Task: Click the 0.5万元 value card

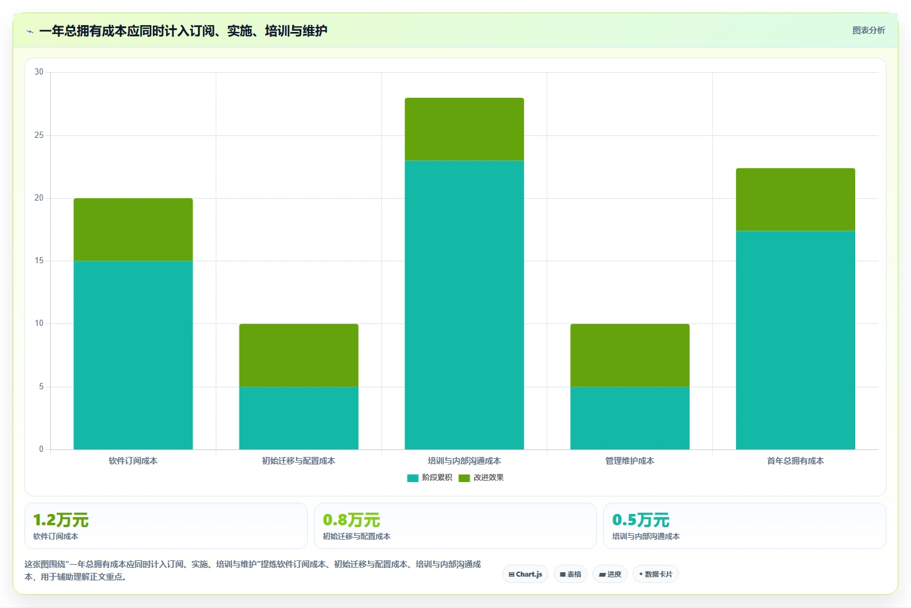Action: (745, 526)
